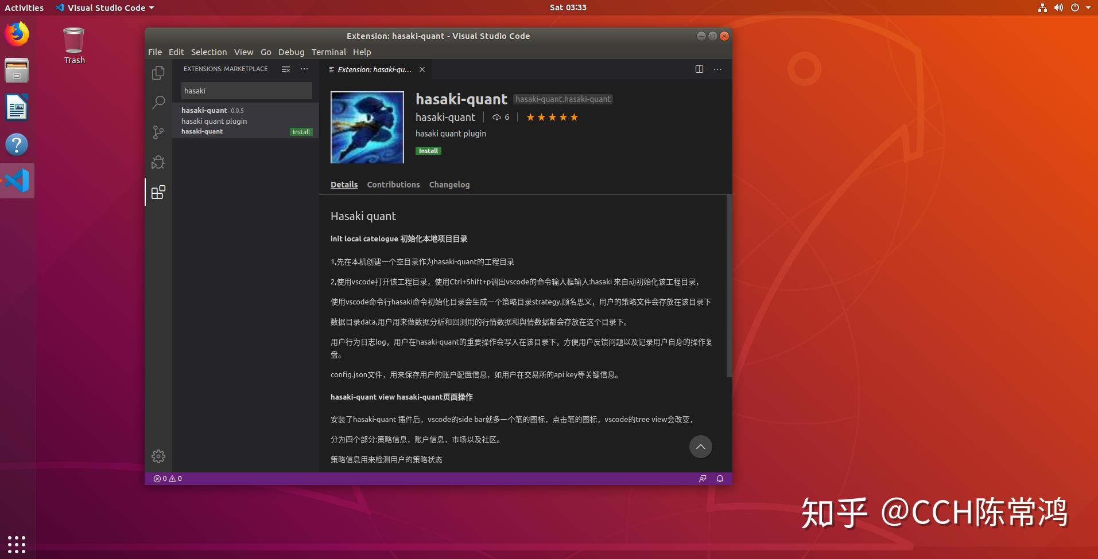
Task: Click network icon in the top bar
Action: click(x=1042, y=7)
